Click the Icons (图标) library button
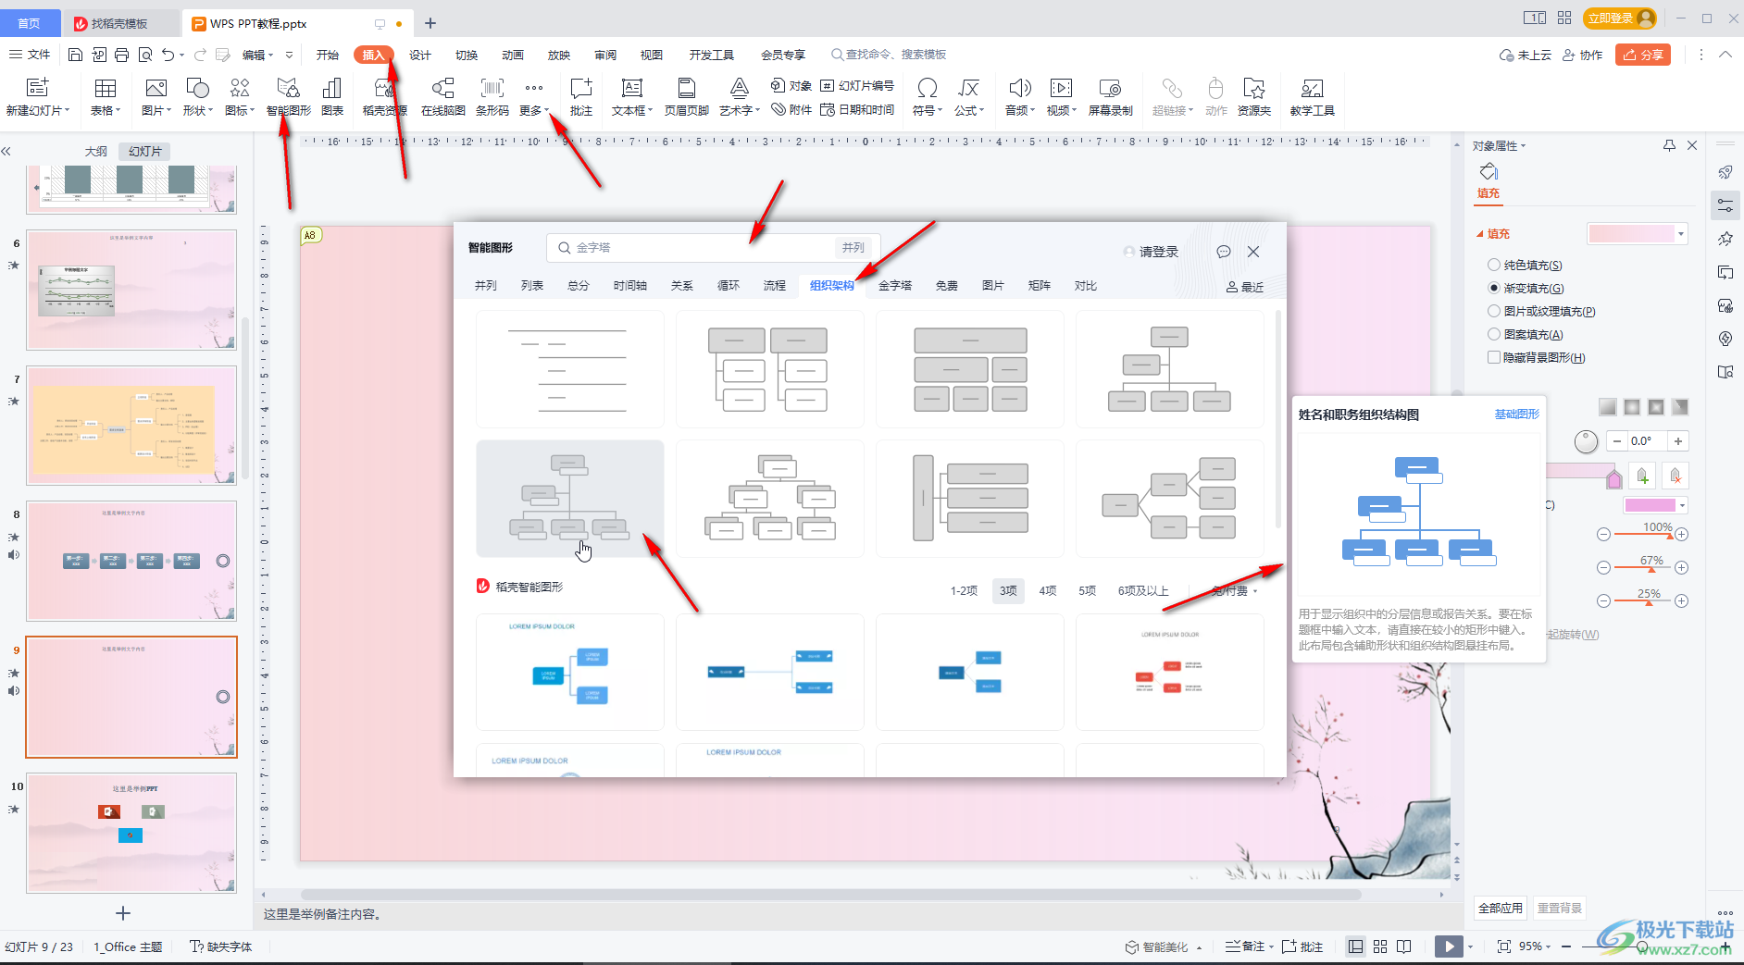Image resolution: width=1744 pixels, height=965 pixels. pos(240,97)
